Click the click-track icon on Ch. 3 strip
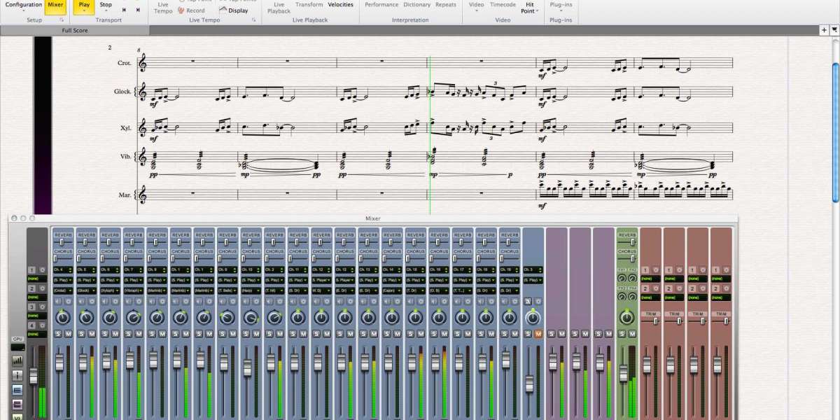 click(x=528, y=302)
